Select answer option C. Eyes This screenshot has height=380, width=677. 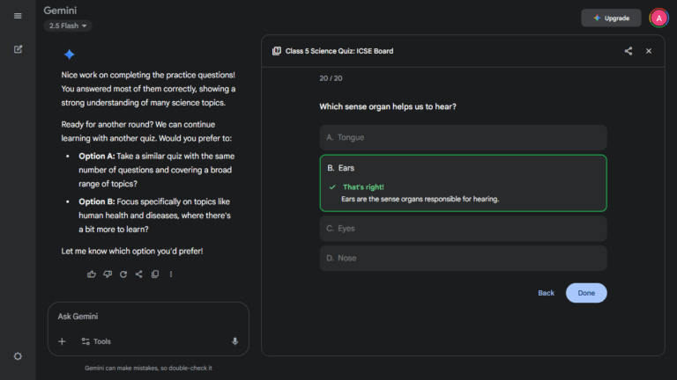coord(463,229)
